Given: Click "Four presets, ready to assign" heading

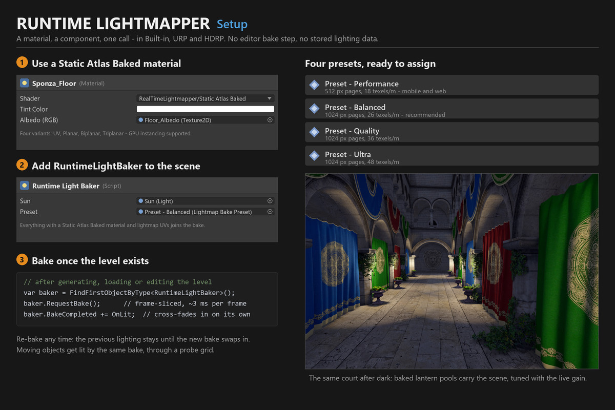Looking at the screenshot, I should 370,64.
